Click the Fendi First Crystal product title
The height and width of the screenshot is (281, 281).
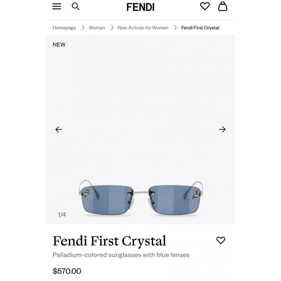pos(109,241)
